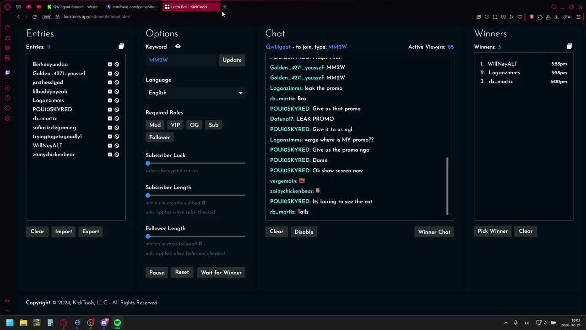Clear the chat panel

click(277, 231)
